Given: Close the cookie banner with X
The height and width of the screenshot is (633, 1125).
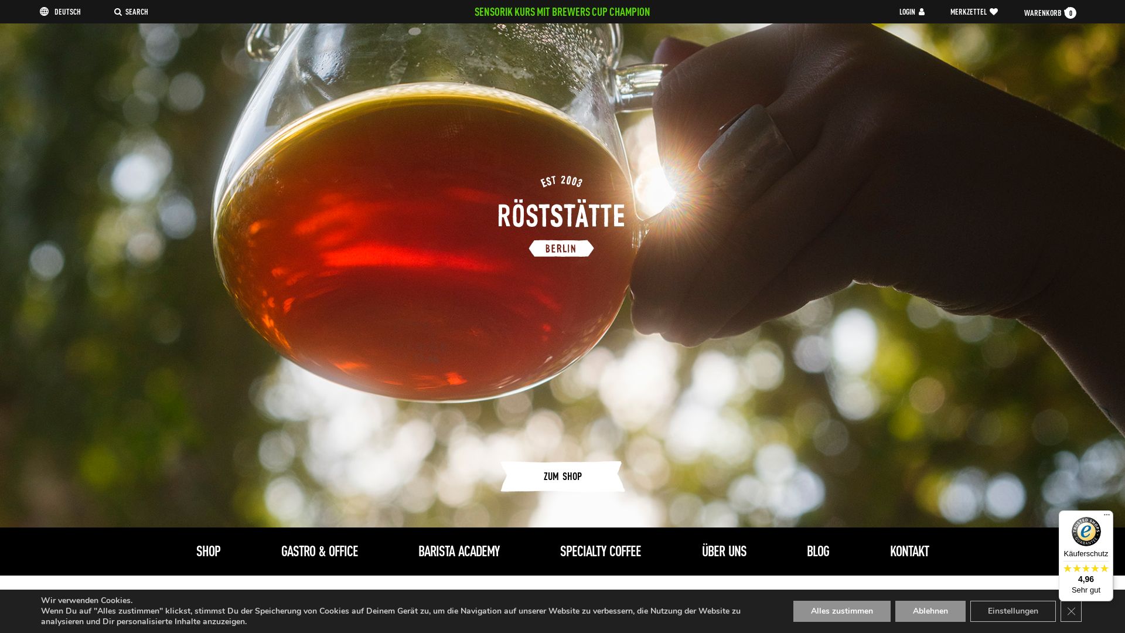Looking at the screenshot, I should (x=1071, y=611).
